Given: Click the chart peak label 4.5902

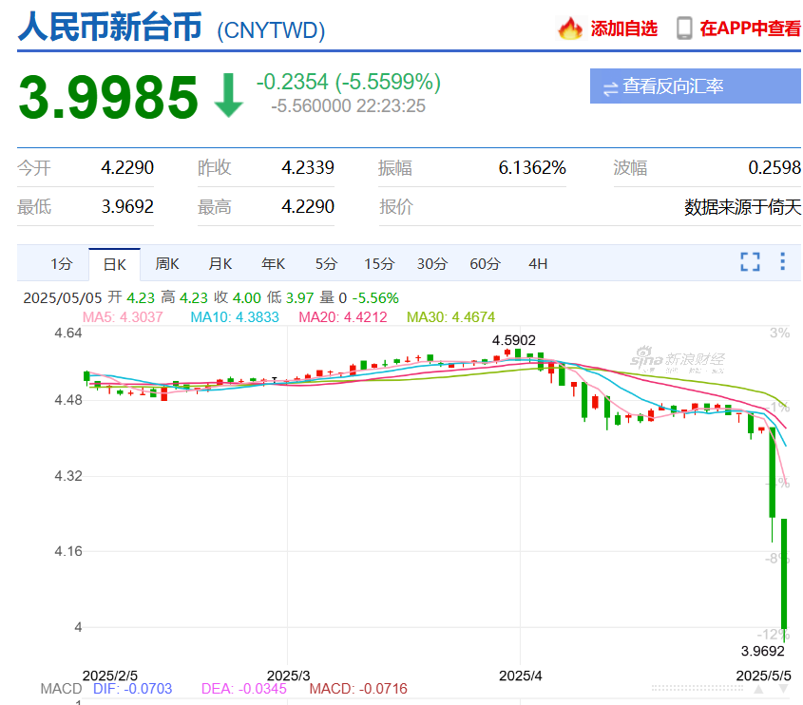Looking at the screenshot, I should (514, 340).
